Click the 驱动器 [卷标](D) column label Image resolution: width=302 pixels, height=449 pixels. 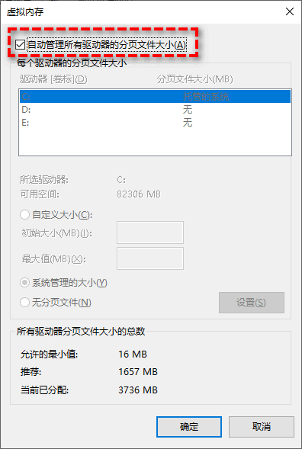pyautogui.click(x=53, y=79)
